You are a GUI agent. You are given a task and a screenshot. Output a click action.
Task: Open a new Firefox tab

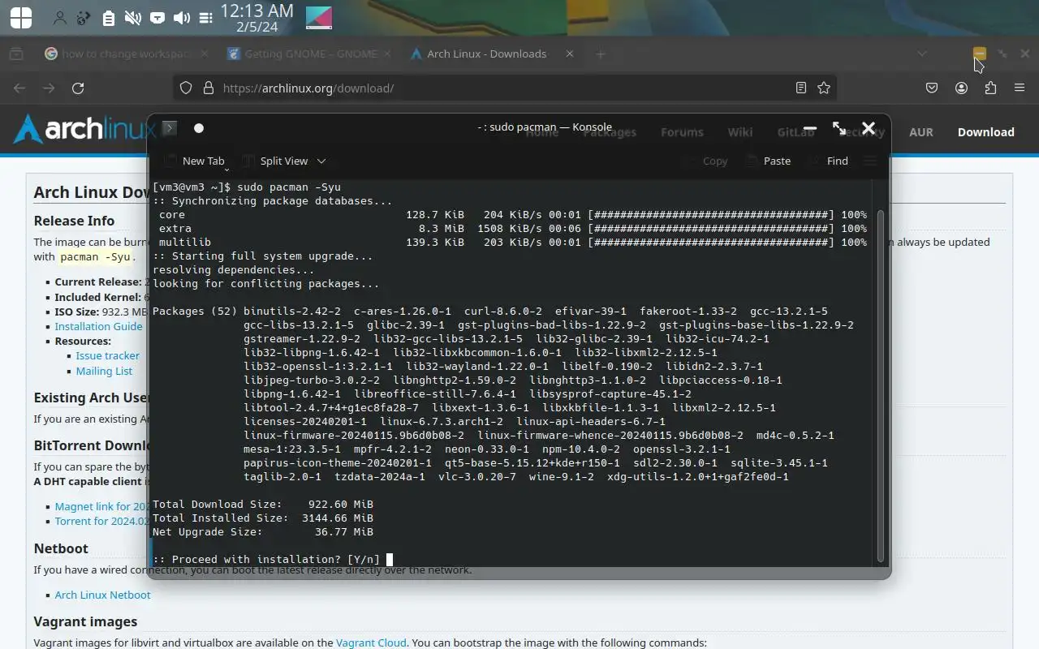(x=601, y=54)
